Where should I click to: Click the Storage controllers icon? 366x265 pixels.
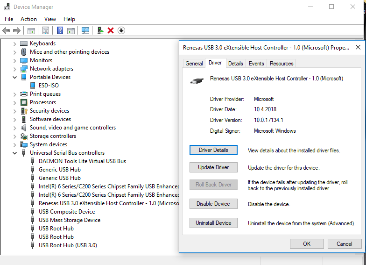[24, 136]
